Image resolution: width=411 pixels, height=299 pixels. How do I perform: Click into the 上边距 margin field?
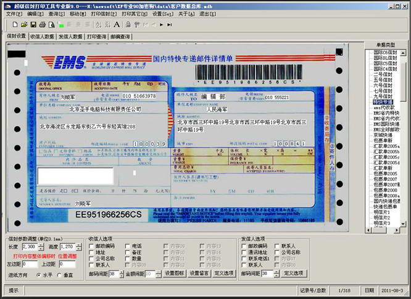point(67,264)
